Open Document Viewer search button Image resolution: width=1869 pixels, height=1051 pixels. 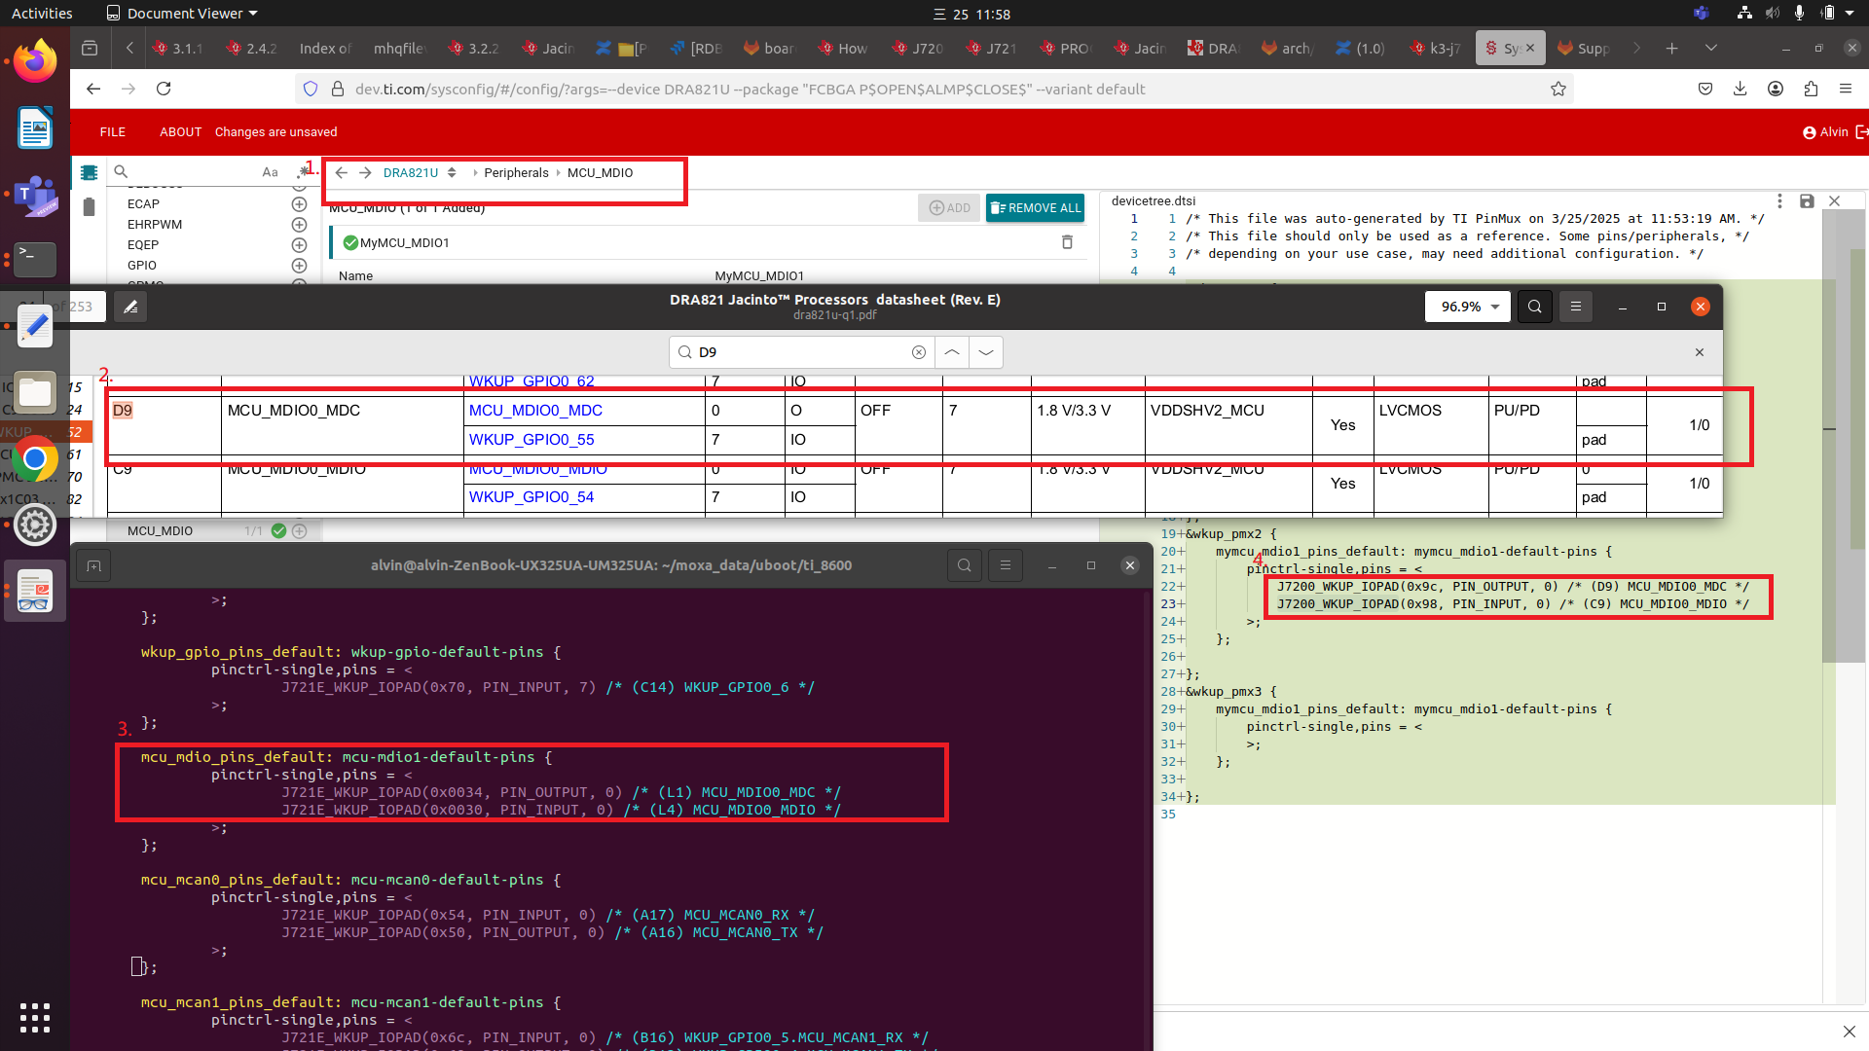tap(1535, 307)
